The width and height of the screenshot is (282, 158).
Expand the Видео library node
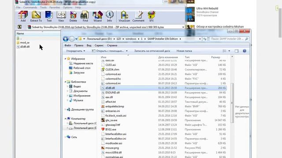(67, 86)
